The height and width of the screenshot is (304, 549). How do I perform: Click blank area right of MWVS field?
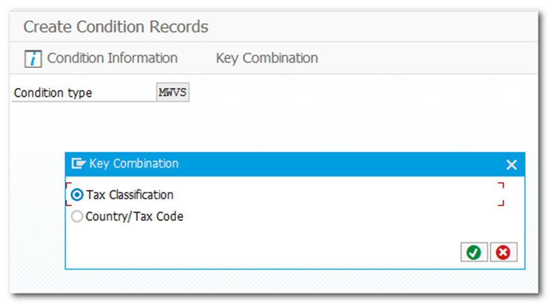pyautogui.click(x=346, y=93)
